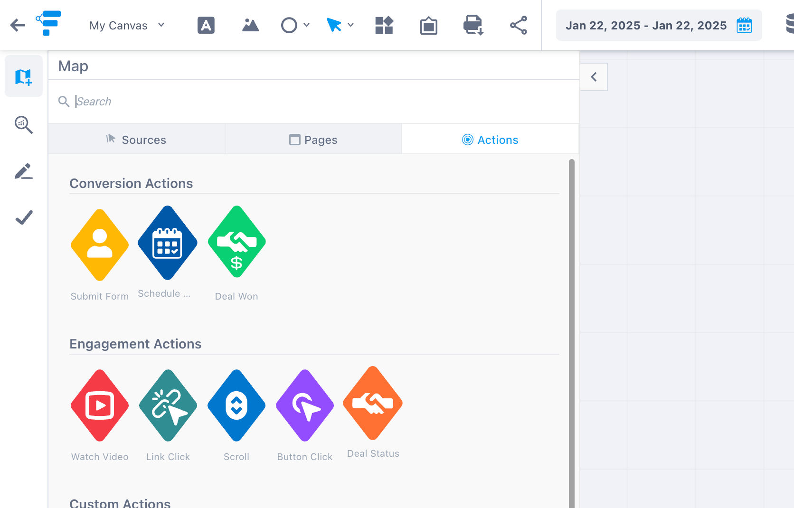
Task: Click the Funnelytics logo icon
Action: pos(48,23)
